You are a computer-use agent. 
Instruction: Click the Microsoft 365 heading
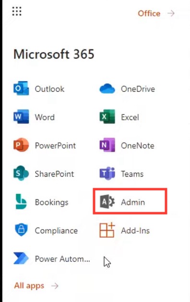coord(54,54)
